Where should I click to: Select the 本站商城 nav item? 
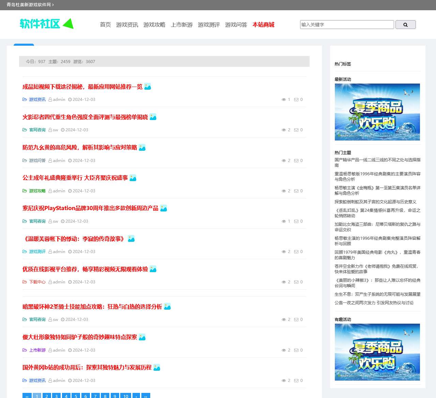coord(263,25)
